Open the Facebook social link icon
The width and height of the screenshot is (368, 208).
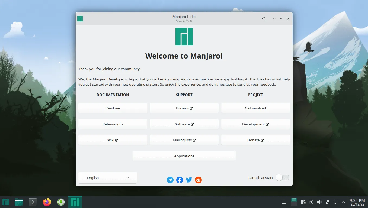pyautogui.click(x=180, y=180)
